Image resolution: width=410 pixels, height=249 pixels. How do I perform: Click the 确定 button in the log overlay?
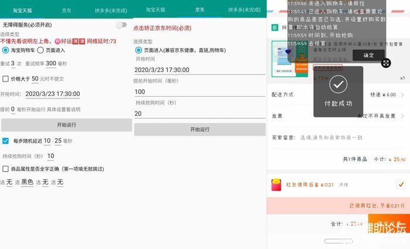pos(368,55)
